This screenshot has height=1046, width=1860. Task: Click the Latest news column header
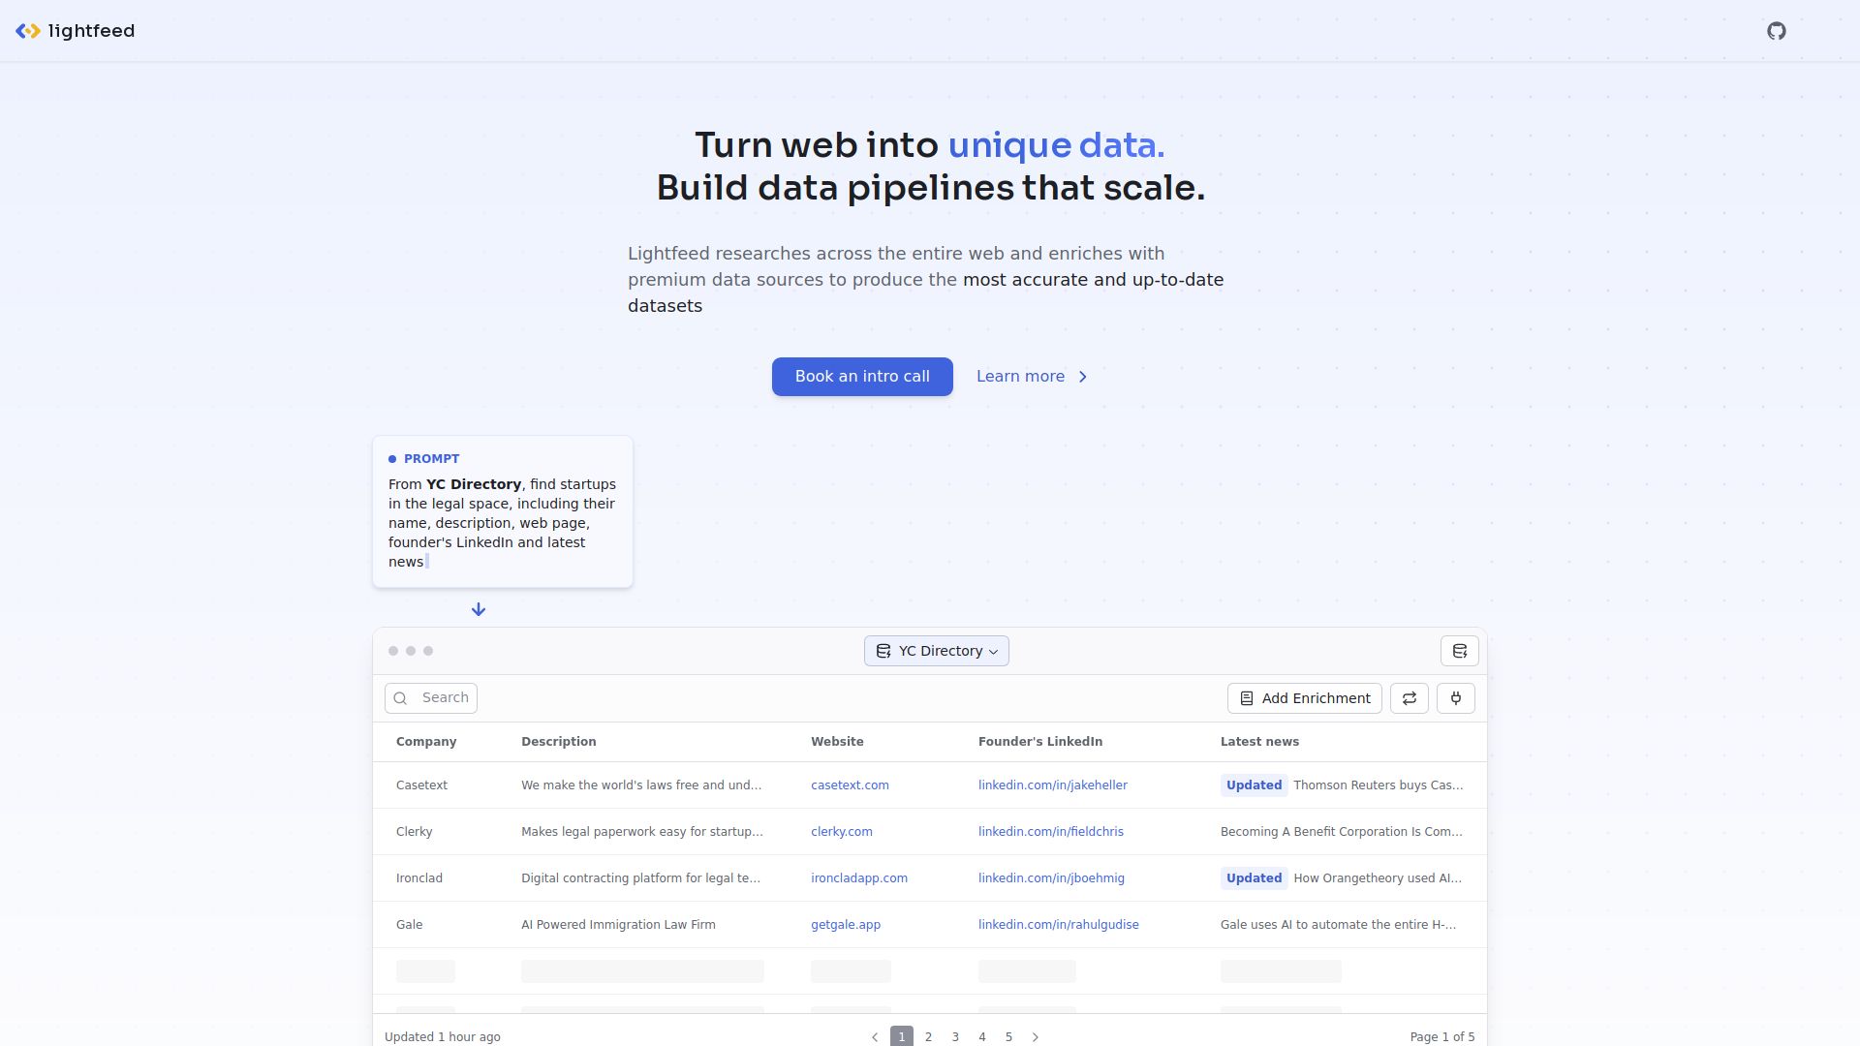(x=1259, y=742)
